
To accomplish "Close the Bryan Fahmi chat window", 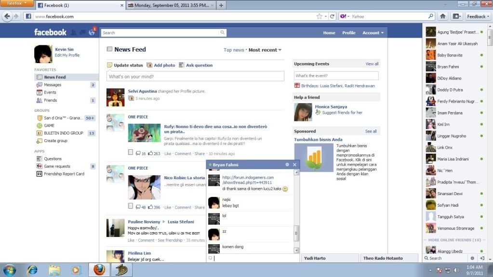I will 294,164.
